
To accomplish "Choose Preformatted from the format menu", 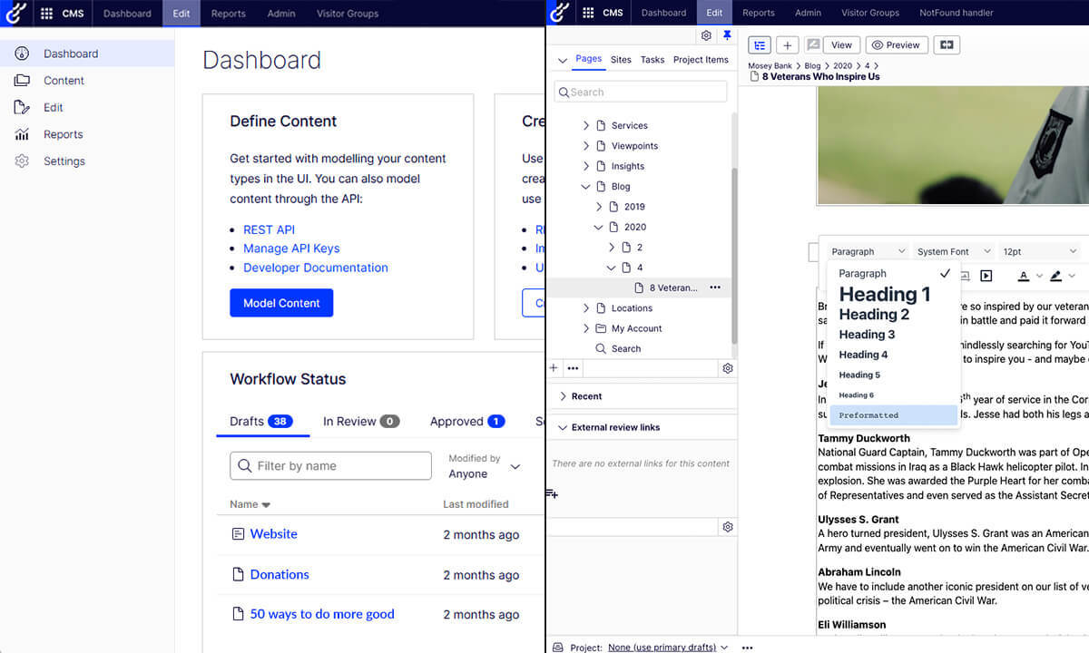I will click(893, 415).
